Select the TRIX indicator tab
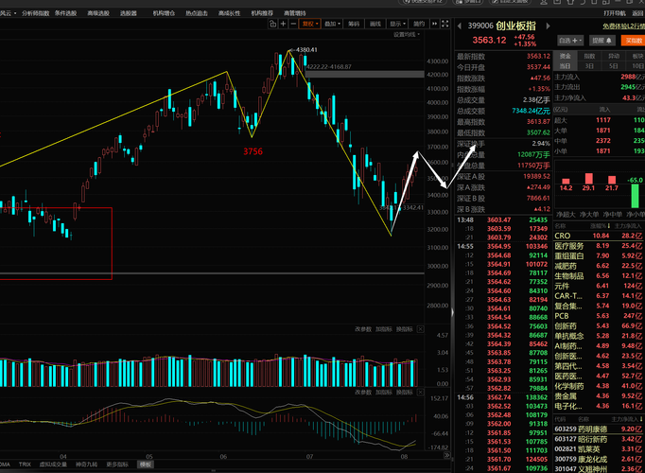Screen dimensions: 645x473 point(25,464)
